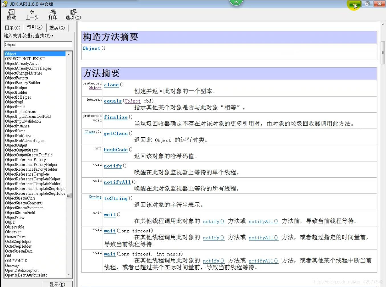
Task: Open the notifyAll() method name link
Action: click(117, 182)
